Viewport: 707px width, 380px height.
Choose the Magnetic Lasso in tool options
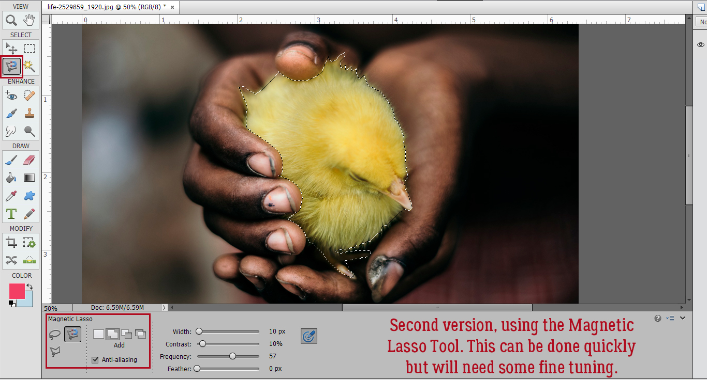tap(72, 335)
